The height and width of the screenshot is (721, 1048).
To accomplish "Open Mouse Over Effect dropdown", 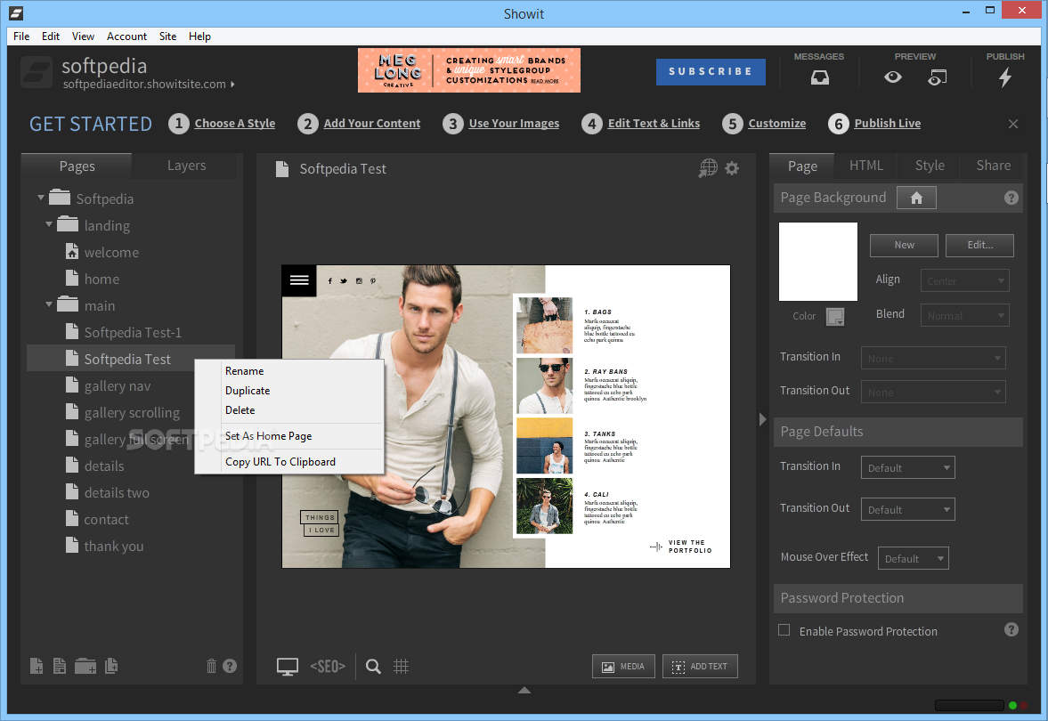I will [913, 558].
